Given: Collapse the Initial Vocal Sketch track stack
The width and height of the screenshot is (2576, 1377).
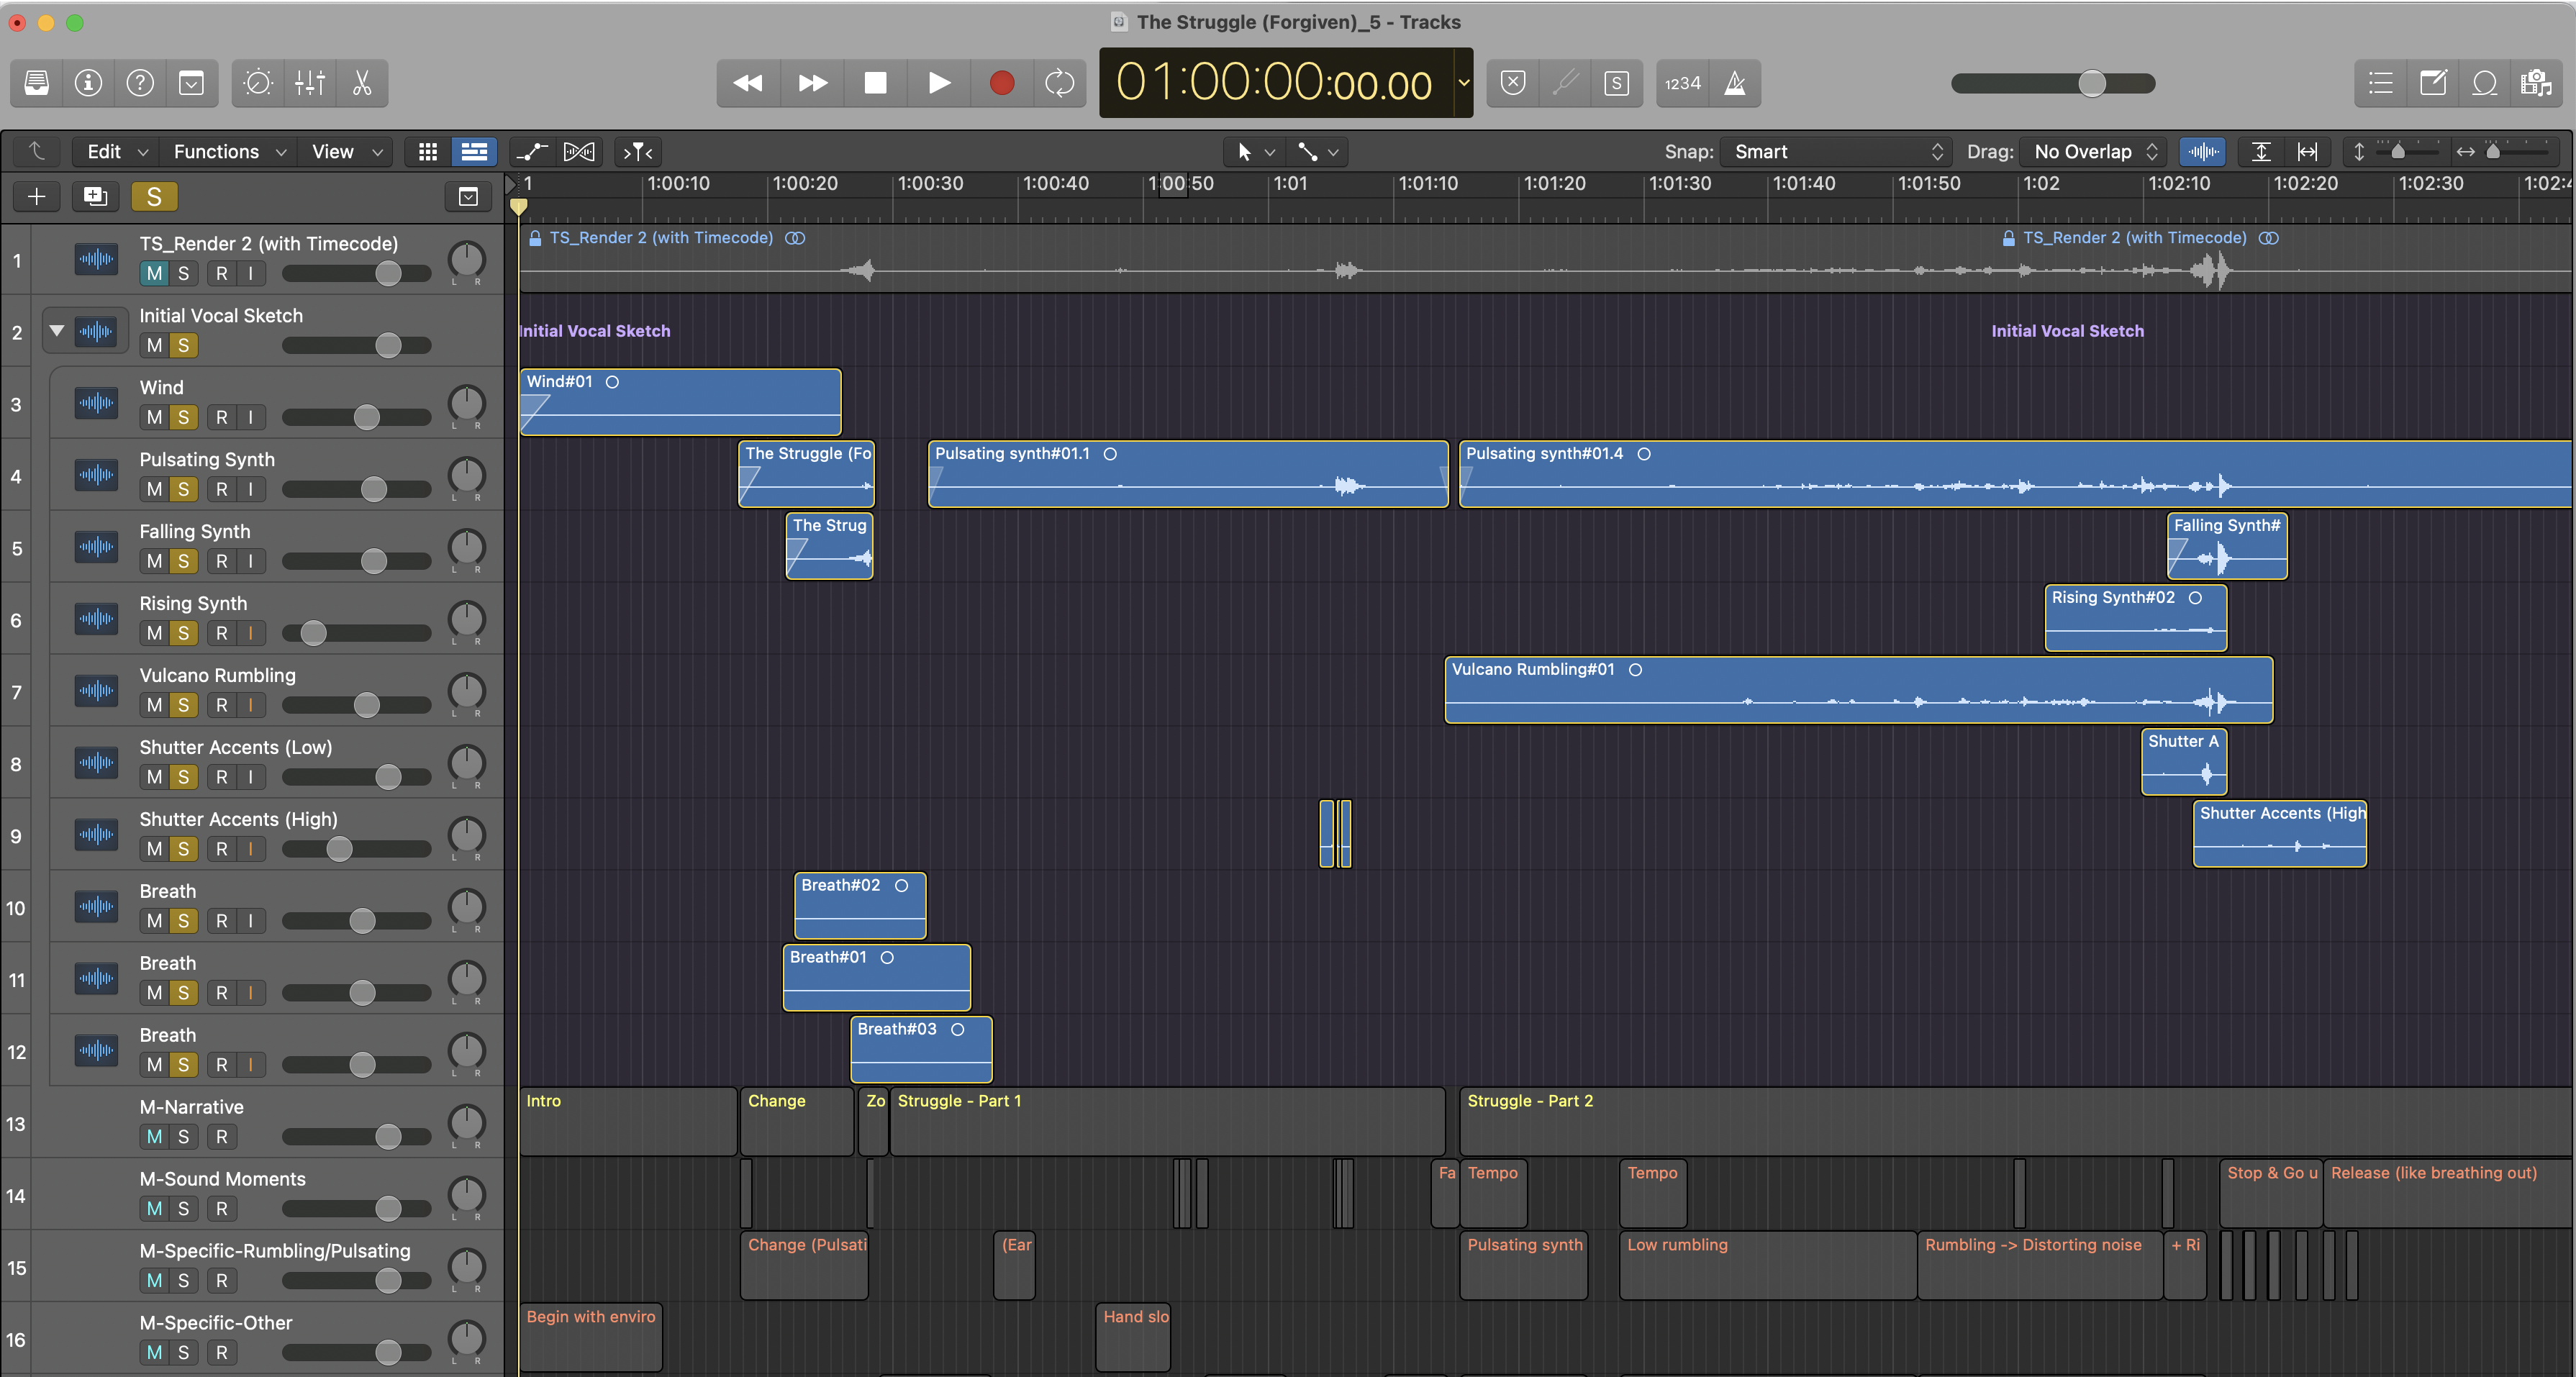Looking at the screenshot, I should 57,331.
